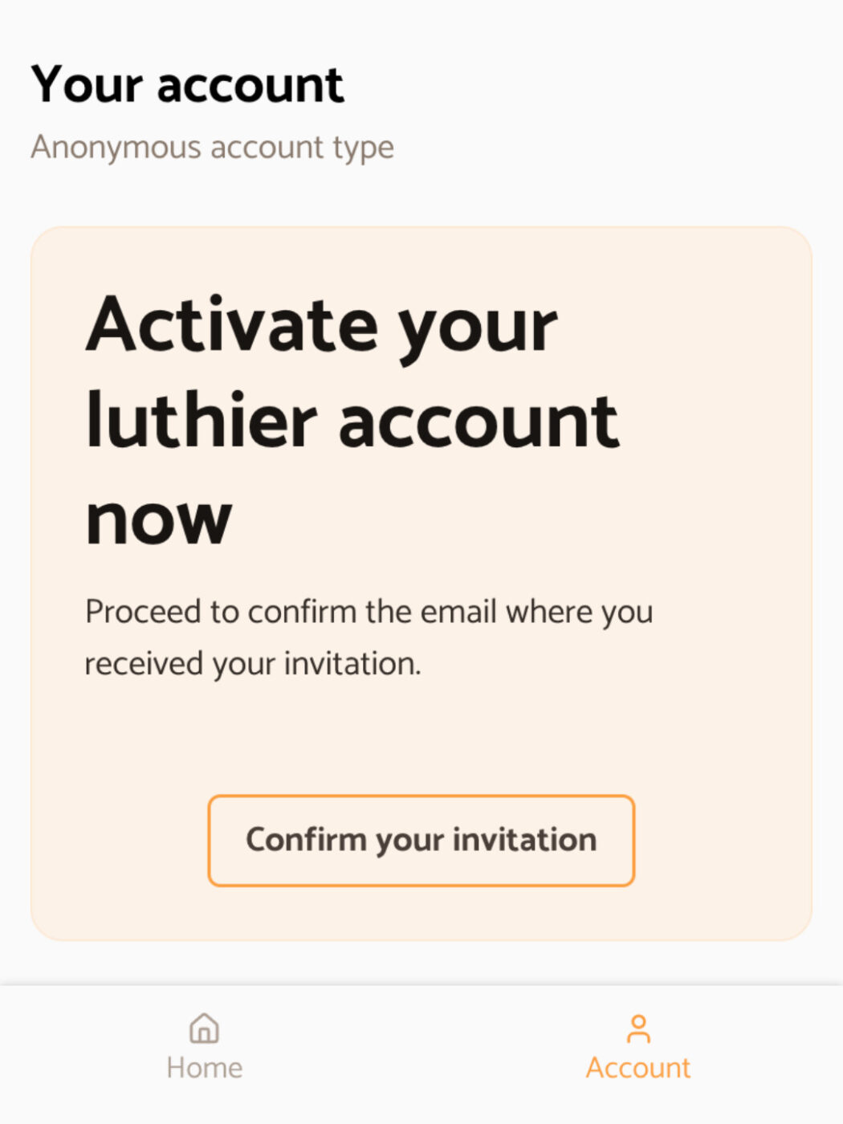This screenshot has width=843, height=1124.
Task: Select the Account tab label
Action: coord(638,1068)
